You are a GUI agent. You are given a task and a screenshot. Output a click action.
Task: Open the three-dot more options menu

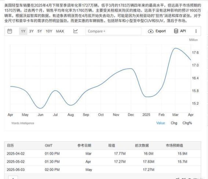196,31
